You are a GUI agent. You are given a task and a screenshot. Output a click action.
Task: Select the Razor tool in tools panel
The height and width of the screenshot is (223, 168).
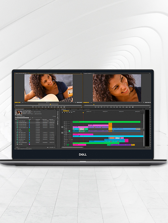click(x=58, y=117)
